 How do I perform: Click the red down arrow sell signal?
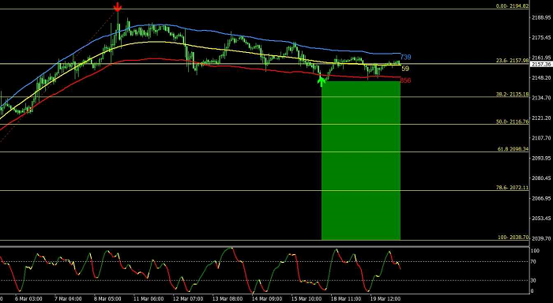(x=118, y=7)
